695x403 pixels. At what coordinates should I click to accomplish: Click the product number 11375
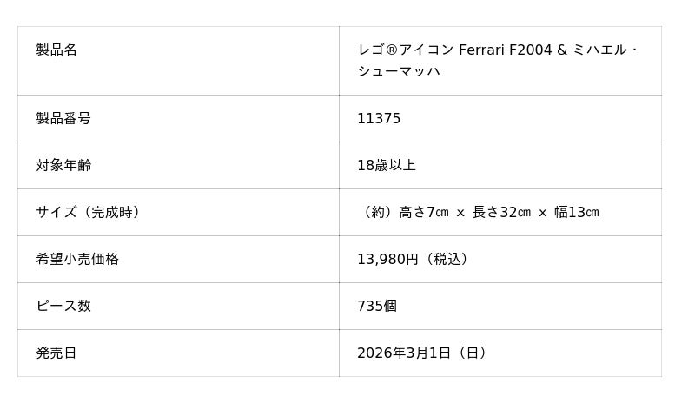click(x=379, y=118)
